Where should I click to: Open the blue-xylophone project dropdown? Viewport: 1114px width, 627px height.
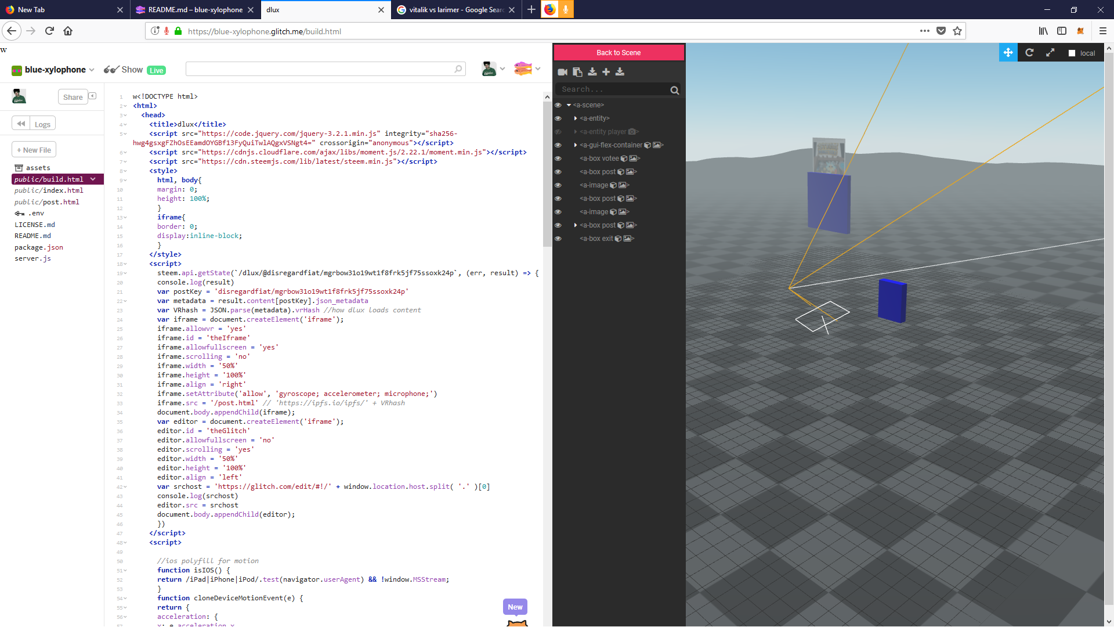pos(92,70)
